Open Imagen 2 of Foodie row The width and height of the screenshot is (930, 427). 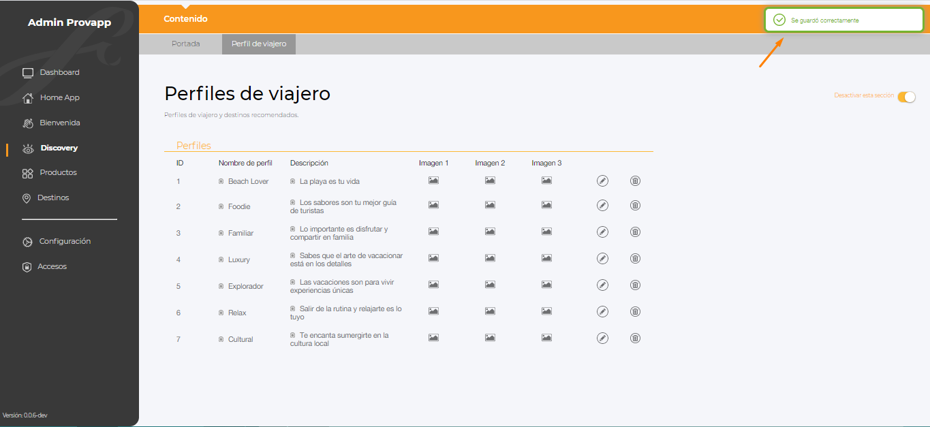(x=490, y=204)
